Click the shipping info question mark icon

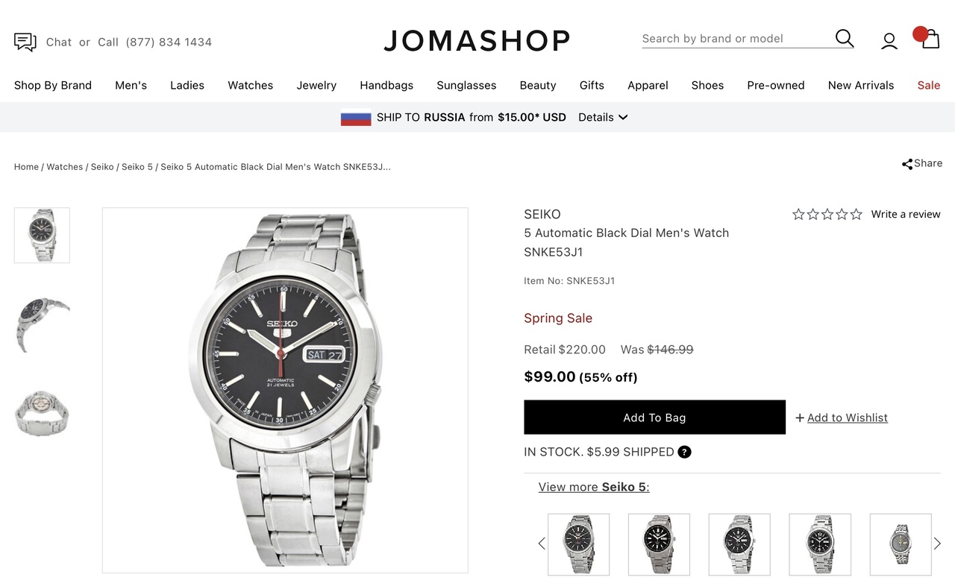point(684,452)
